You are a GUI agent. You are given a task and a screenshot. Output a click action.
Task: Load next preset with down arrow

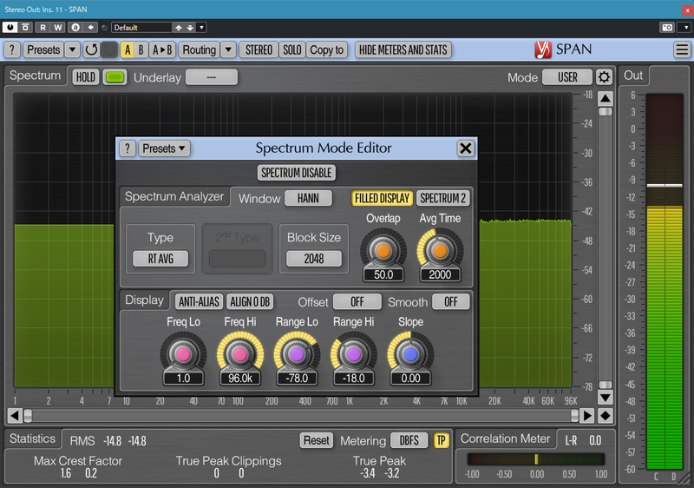(190, 28)
